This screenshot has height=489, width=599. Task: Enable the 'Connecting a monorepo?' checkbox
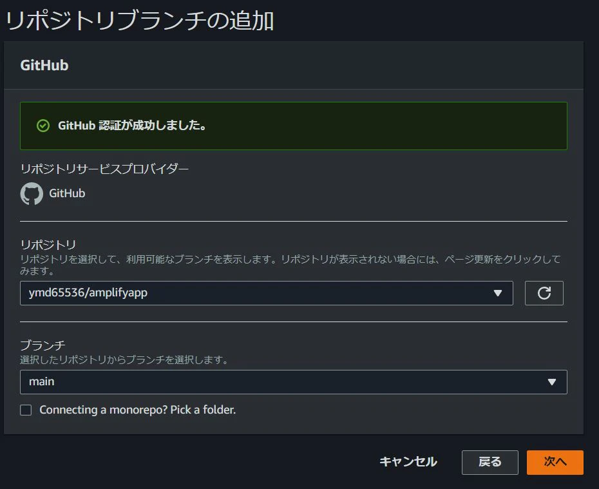pos(26,410)
